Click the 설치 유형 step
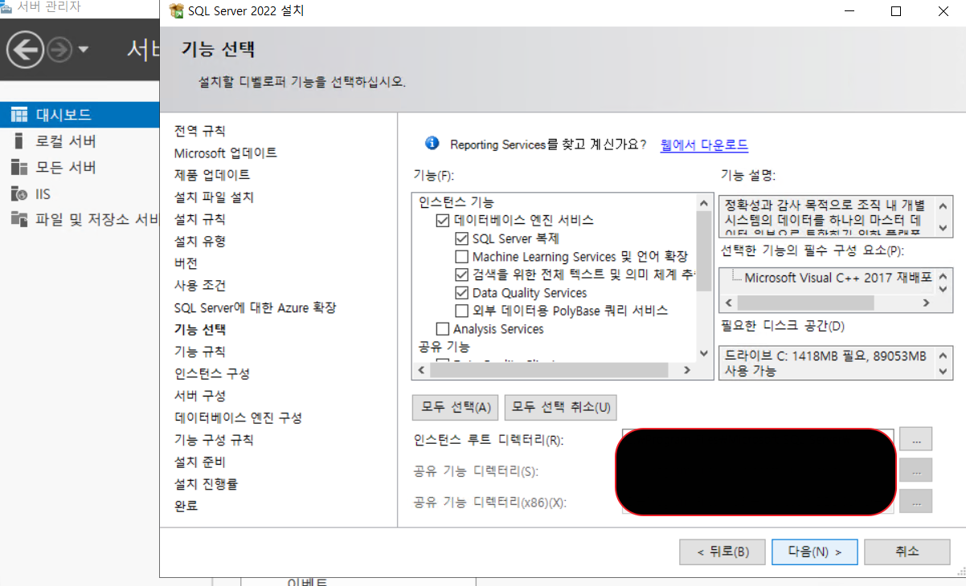Screen dimensions: 966x586 pyautogui.click(x=200, y=241)
